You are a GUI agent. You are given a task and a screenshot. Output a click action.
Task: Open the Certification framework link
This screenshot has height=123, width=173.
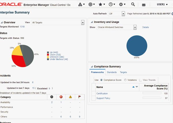(x=102, y=93)
